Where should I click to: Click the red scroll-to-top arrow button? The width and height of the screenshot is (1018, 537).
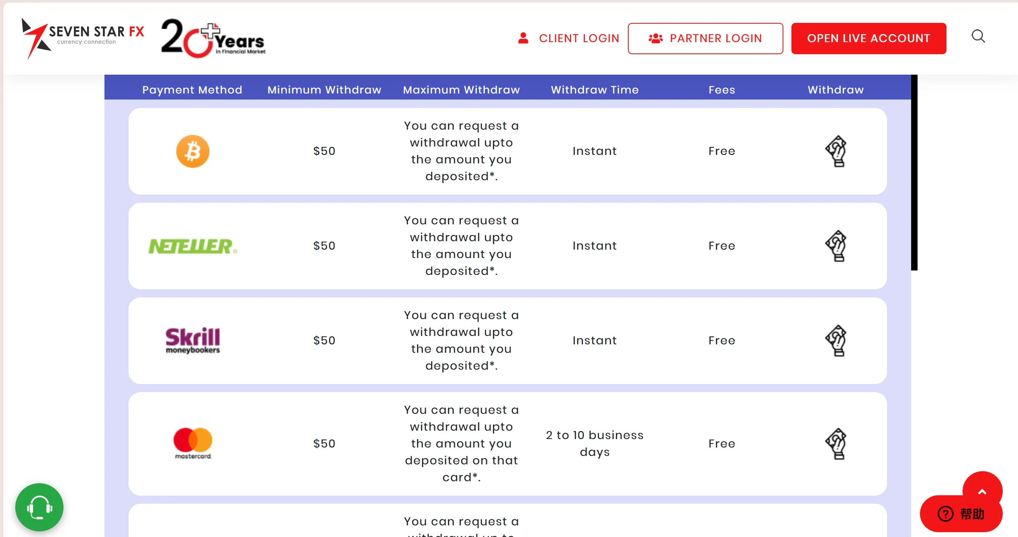click(982, 492)
